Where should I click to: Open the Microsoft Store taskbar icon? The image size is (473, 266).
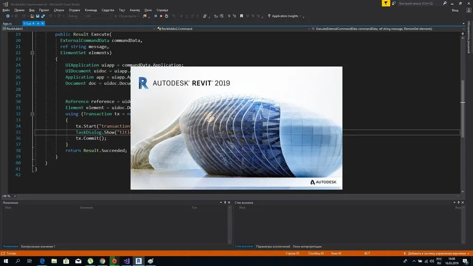(x=66, y=261)
